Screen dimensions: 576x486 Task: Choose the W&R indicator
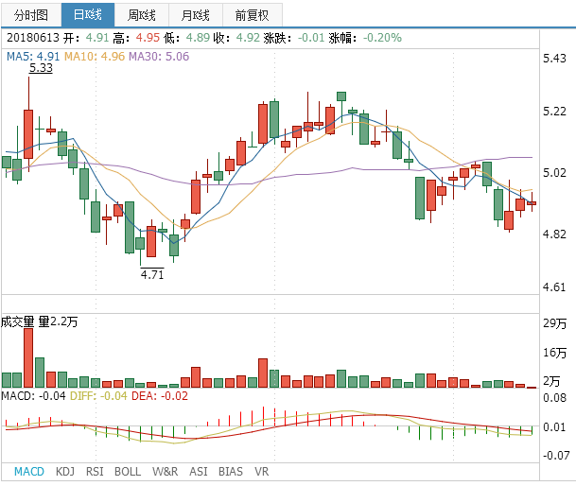[165, 471]
